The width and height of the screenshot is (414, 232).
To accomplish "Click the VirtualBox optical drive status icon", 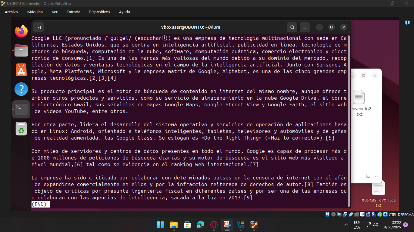I will click(x=333, y=214).
